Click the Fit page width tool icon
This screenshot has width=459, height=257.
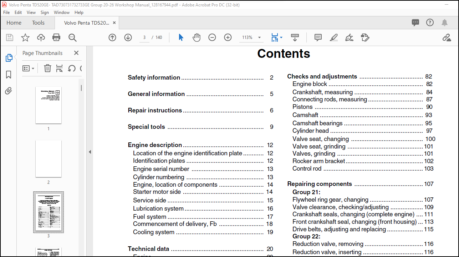click(x=275, y=37)
